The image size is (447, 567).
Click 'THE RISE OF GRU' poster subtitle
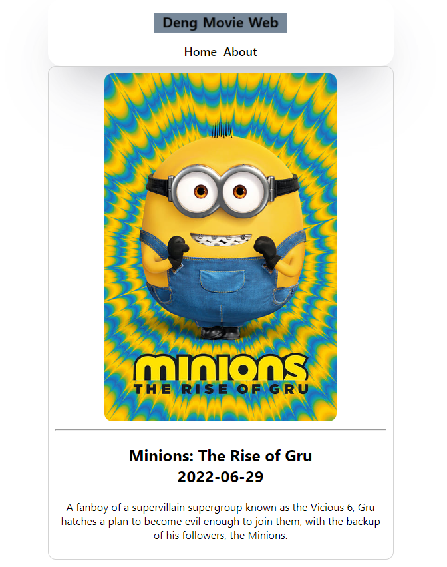(221, 389)
